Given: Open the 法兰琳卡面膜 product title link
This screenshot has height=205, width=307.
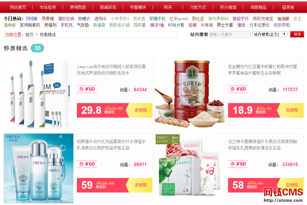Looking at the screenshot, I should [x=262, y=145].
